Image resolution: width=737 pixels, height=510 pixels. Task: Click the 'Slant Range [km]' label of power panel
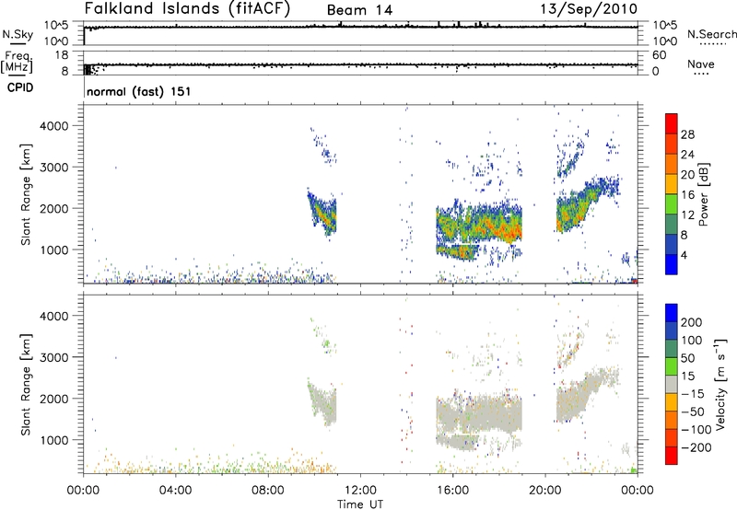pyautogui.click(x=26, y=194)
